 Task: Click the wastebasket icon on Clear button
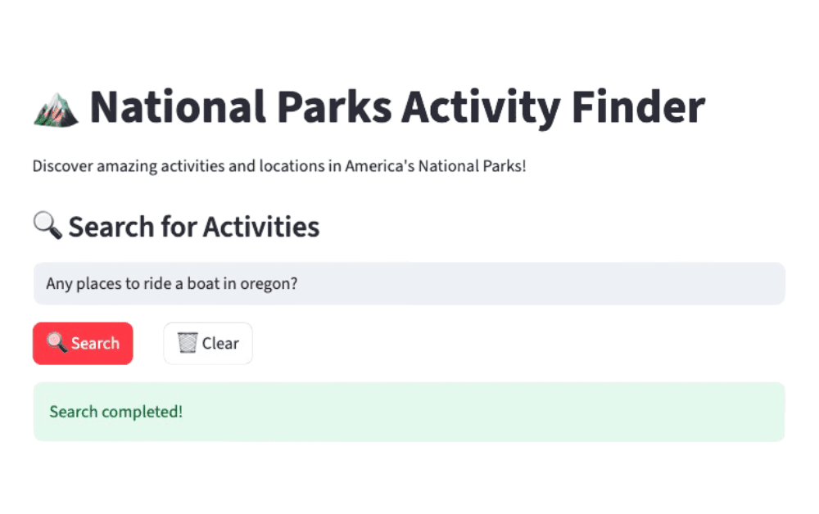pyautogui.click(x=186, y=343)
